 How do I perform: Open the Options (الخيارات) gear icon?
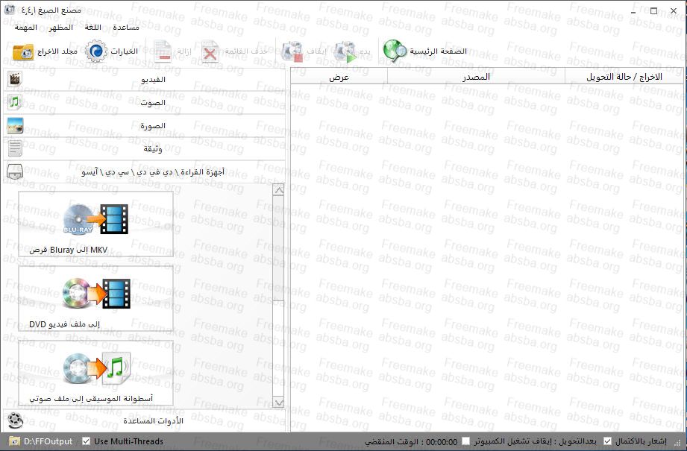point(96,51)
